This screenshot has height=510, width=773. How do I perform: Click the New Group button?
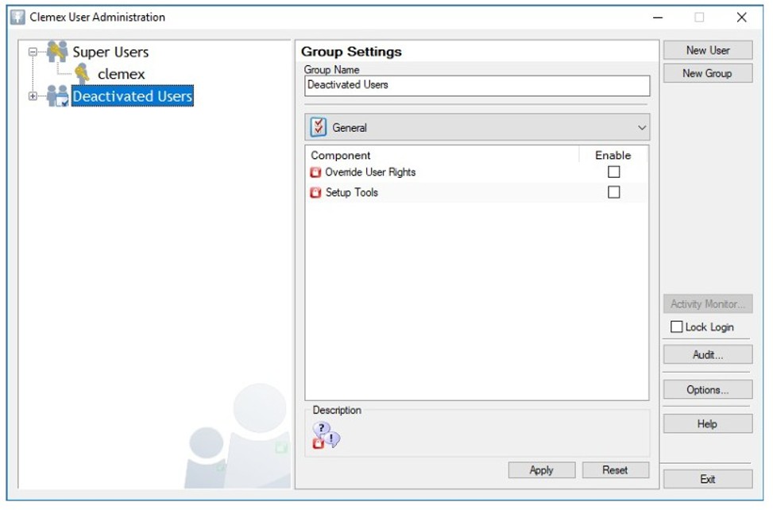coord(707,73)
